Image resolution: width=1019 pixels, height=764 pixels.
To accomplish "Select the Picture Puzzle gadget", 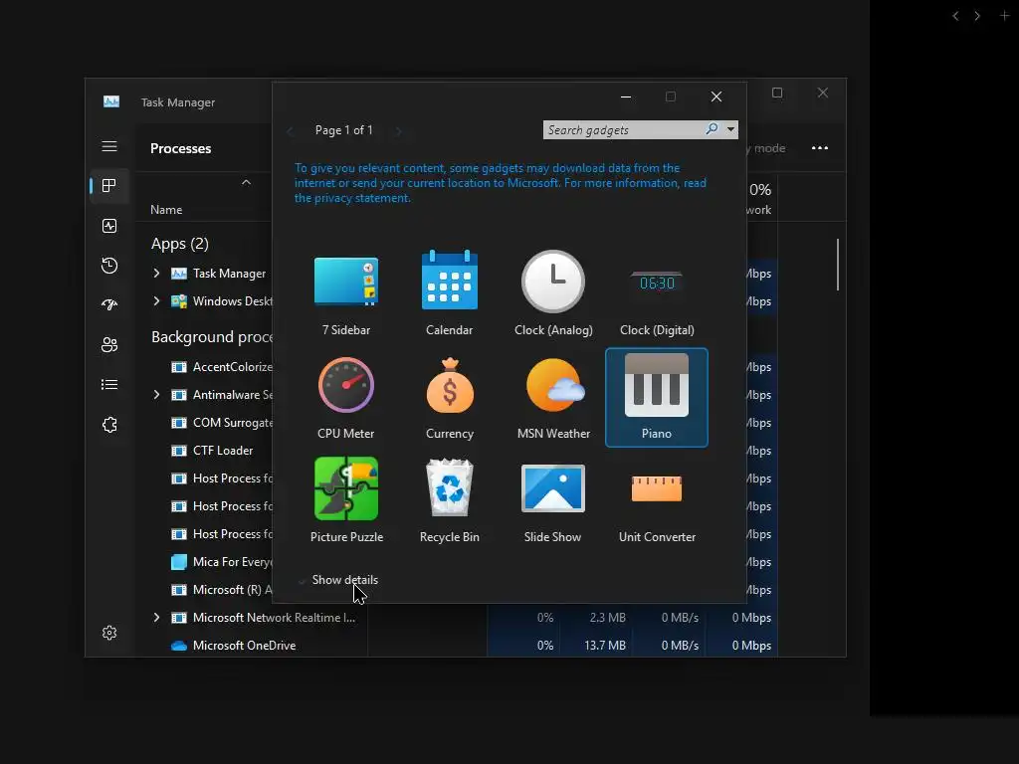I will tap(345, 501).
